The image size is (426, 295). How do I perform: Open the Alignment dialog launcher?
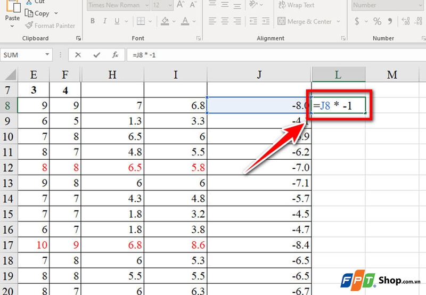coord(343,38)
